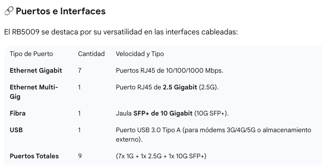Click the total quantity 9
322x167 pixels.
(80, 156)
